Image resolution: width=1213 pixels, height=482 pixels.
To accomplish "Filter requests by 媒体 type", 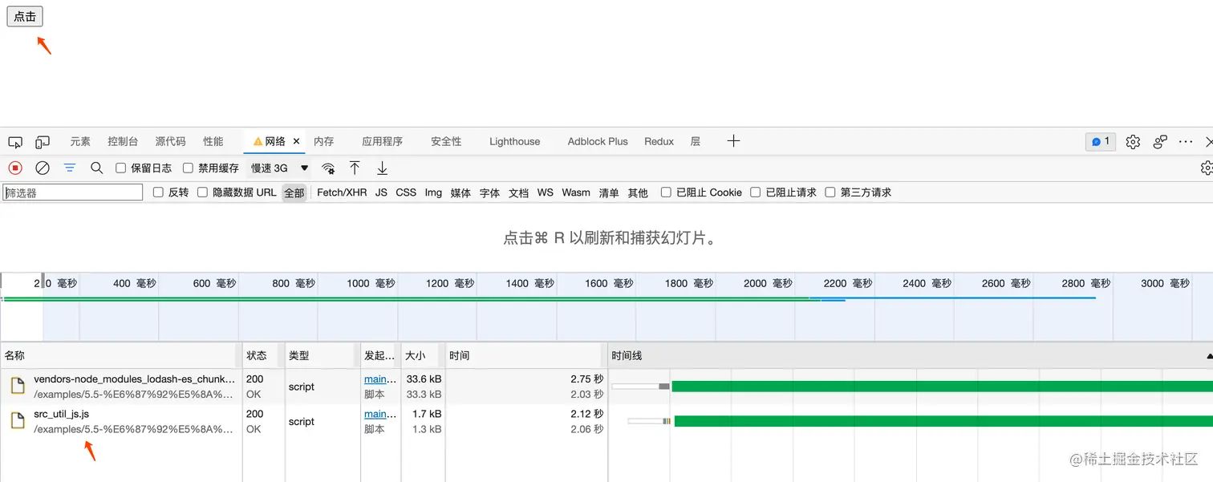I will pyautogui.click(x=460, y=192).
